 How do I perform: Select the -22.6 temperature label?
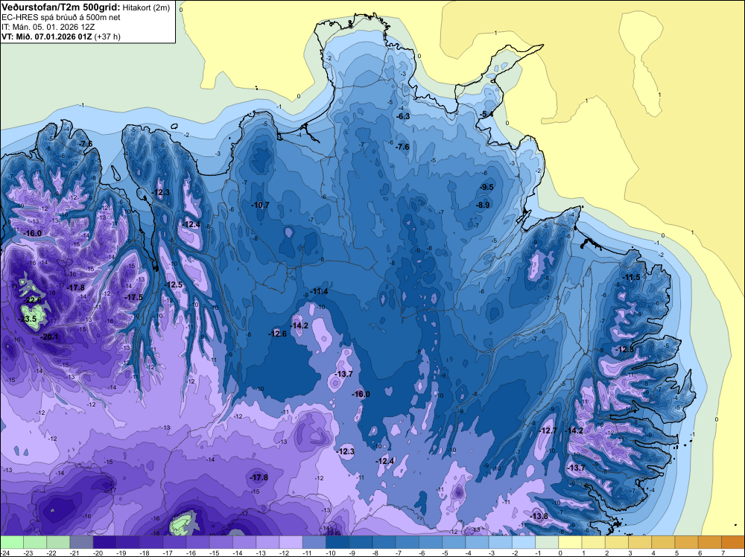coord(32,300)
